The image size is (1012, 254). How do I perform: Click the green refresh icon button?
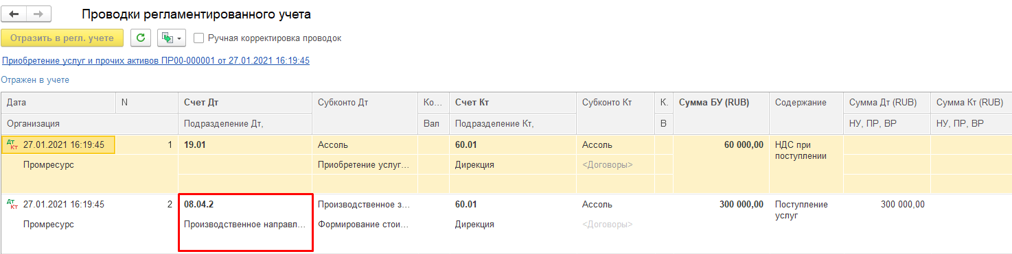point(141,38)
